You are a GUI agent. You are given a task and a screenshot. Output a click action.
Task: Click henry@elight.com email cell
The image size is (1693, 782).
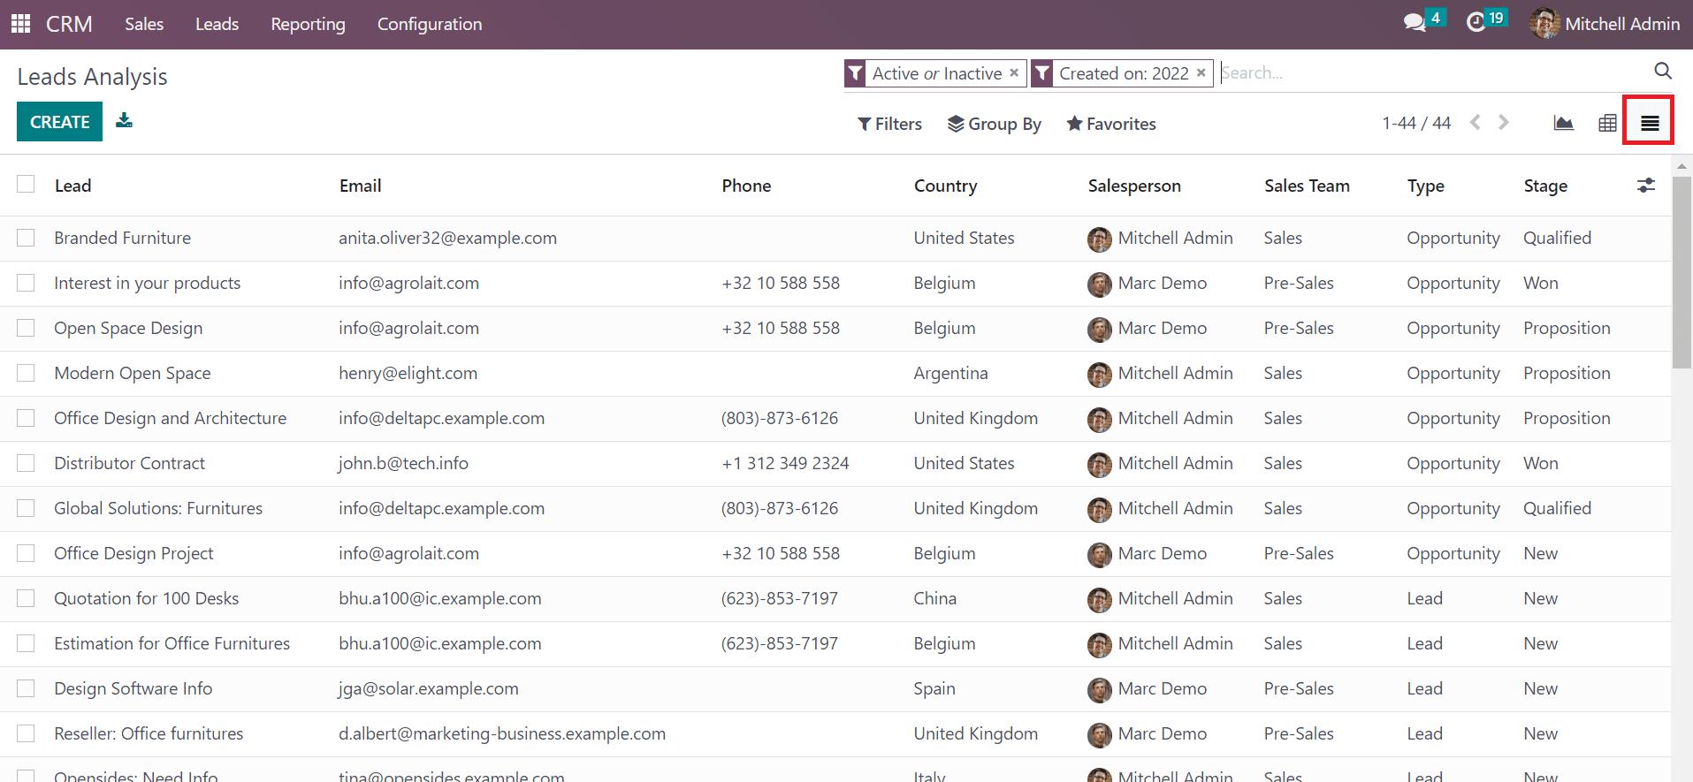[x=408, y=373]
